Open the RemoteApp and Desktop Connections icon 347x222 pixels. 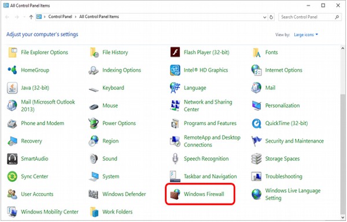coord(175,141)
